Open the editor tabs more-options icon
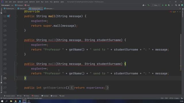 (x=180, y=9)
